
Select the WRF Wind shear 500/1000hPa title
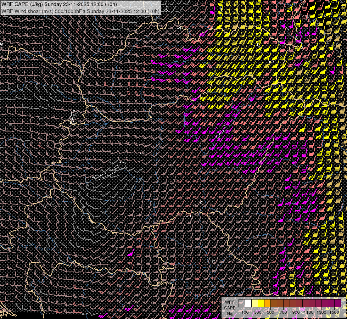(80, 11)
